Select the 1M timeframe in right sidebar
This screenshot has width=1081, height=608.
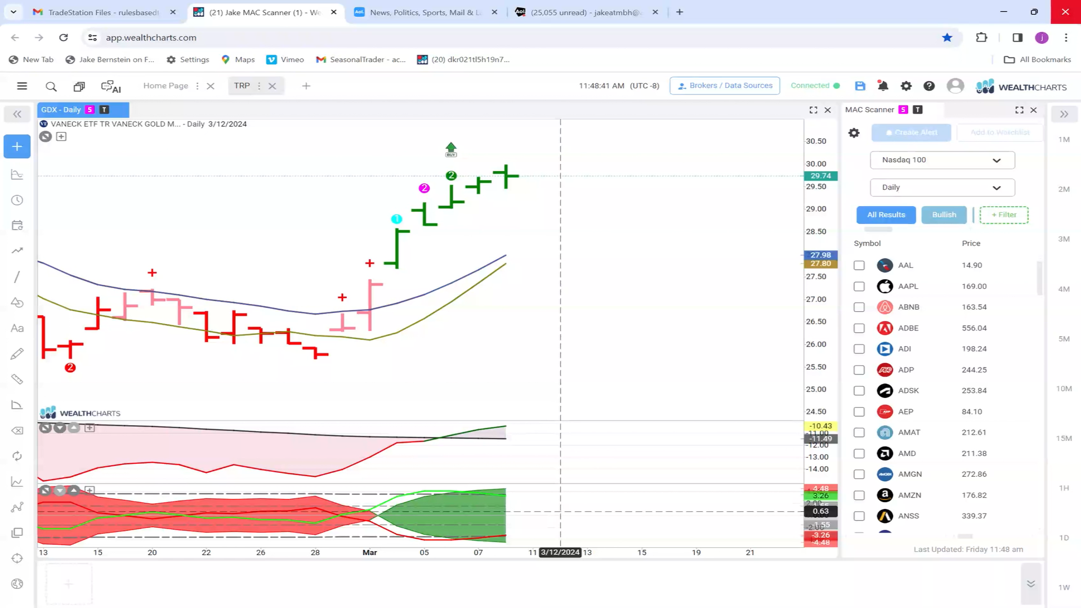[x=1064, y=139]
